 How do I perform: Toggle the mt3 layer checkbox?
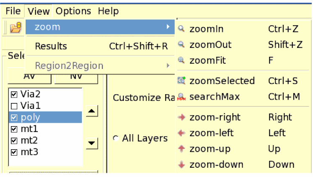pos(13,152)
